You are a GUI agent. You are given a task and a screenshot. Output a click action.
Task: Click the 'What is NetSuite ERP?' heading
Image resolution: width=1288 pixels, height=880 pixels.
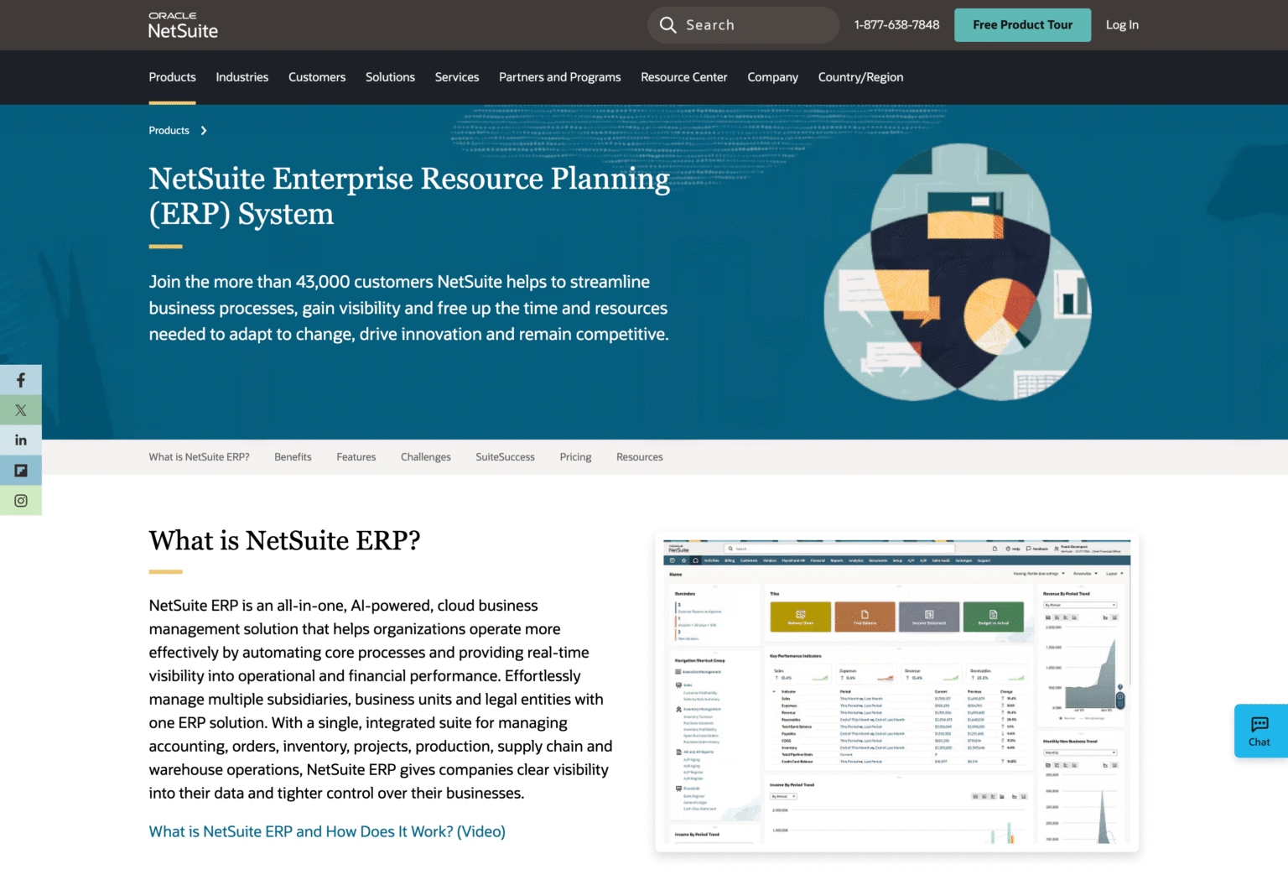pyautogui.click(x=285, y=541)
